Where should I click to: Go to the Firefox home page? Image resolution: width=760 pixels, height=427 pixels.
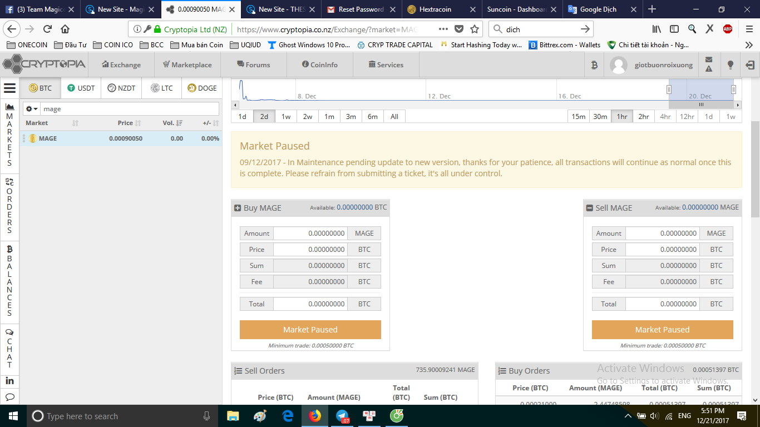pos(65,29)
